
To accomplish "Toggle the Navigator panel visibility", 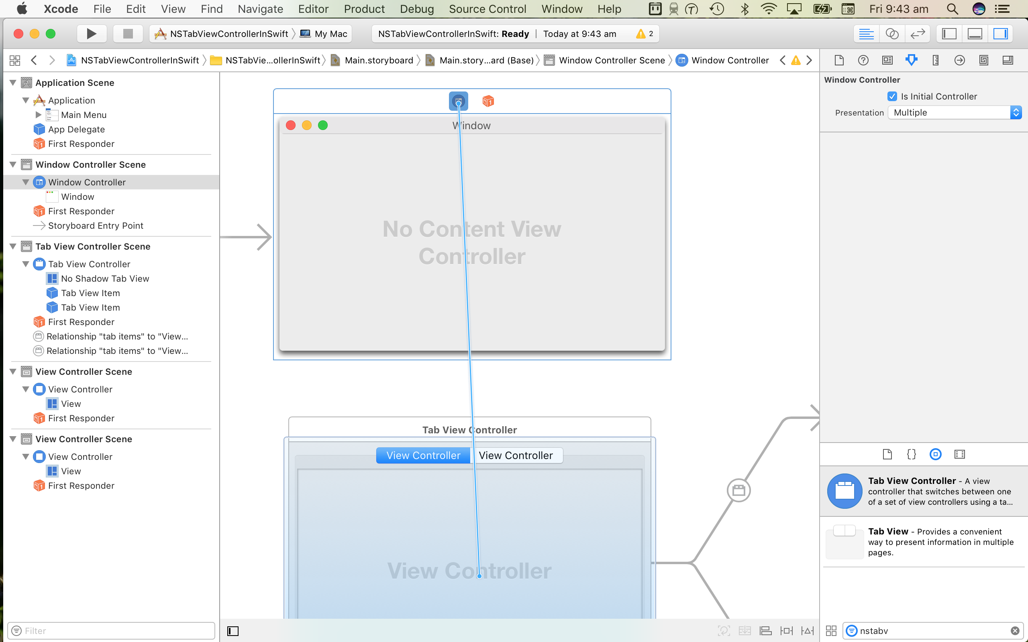I will (x=949, y=34).
